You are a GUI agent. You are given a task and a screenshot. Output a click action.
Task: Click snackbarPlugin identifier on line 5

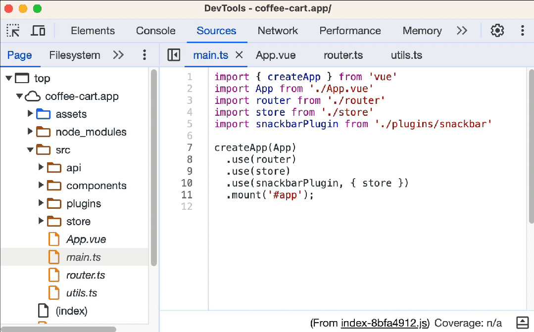pyautogui.click(x=297, y=124)
